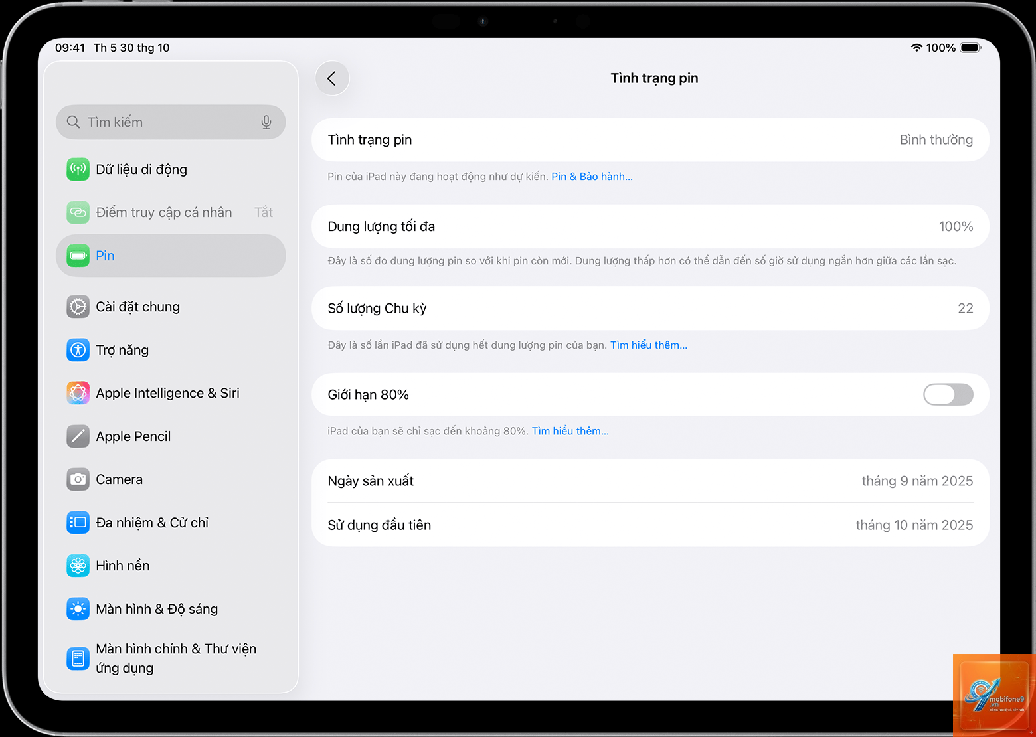Screen dimensions: 1036x737
Task: Click the search magnifier icon
Action: tap(74, 122)
